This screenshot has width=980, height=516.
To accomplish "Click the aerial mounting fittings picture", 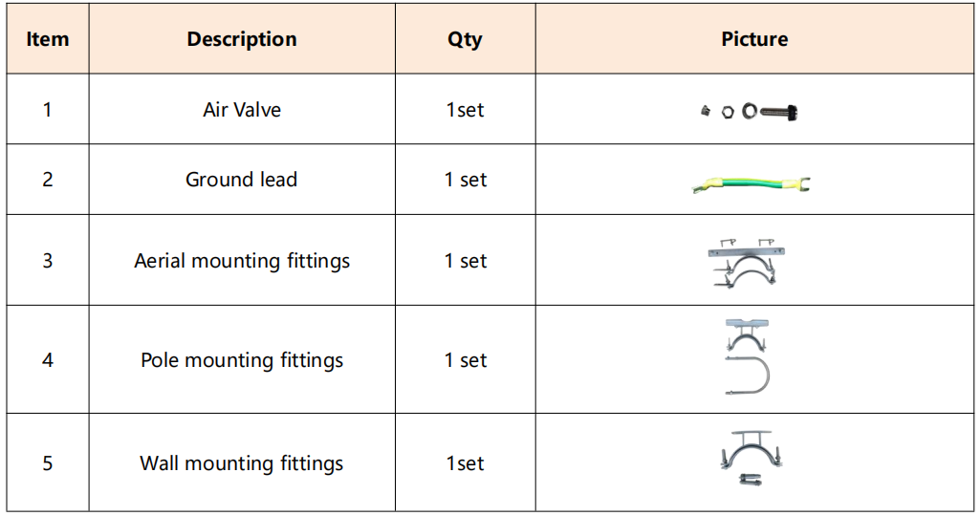I will tap(749, 262).
